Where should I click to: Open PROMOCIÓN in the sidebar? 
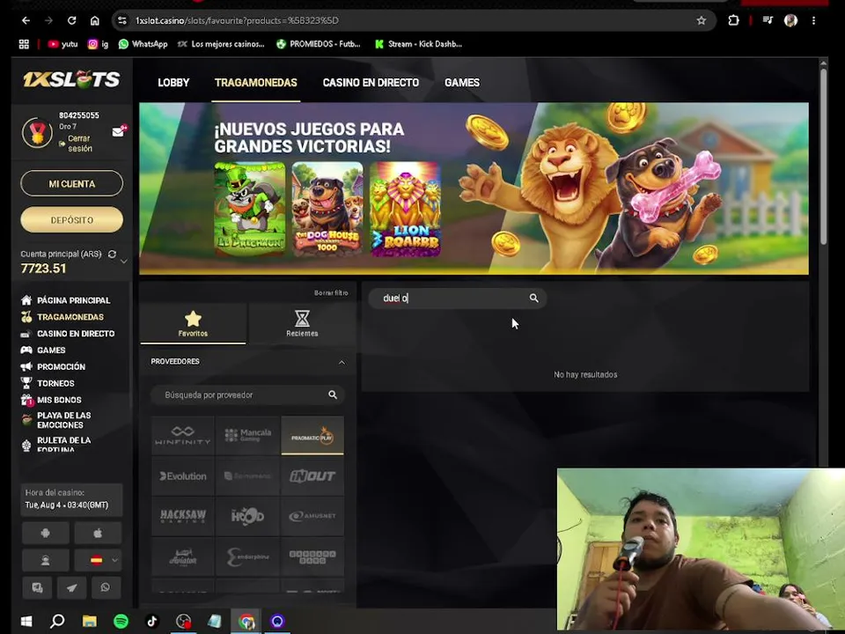tap(53, 366)
